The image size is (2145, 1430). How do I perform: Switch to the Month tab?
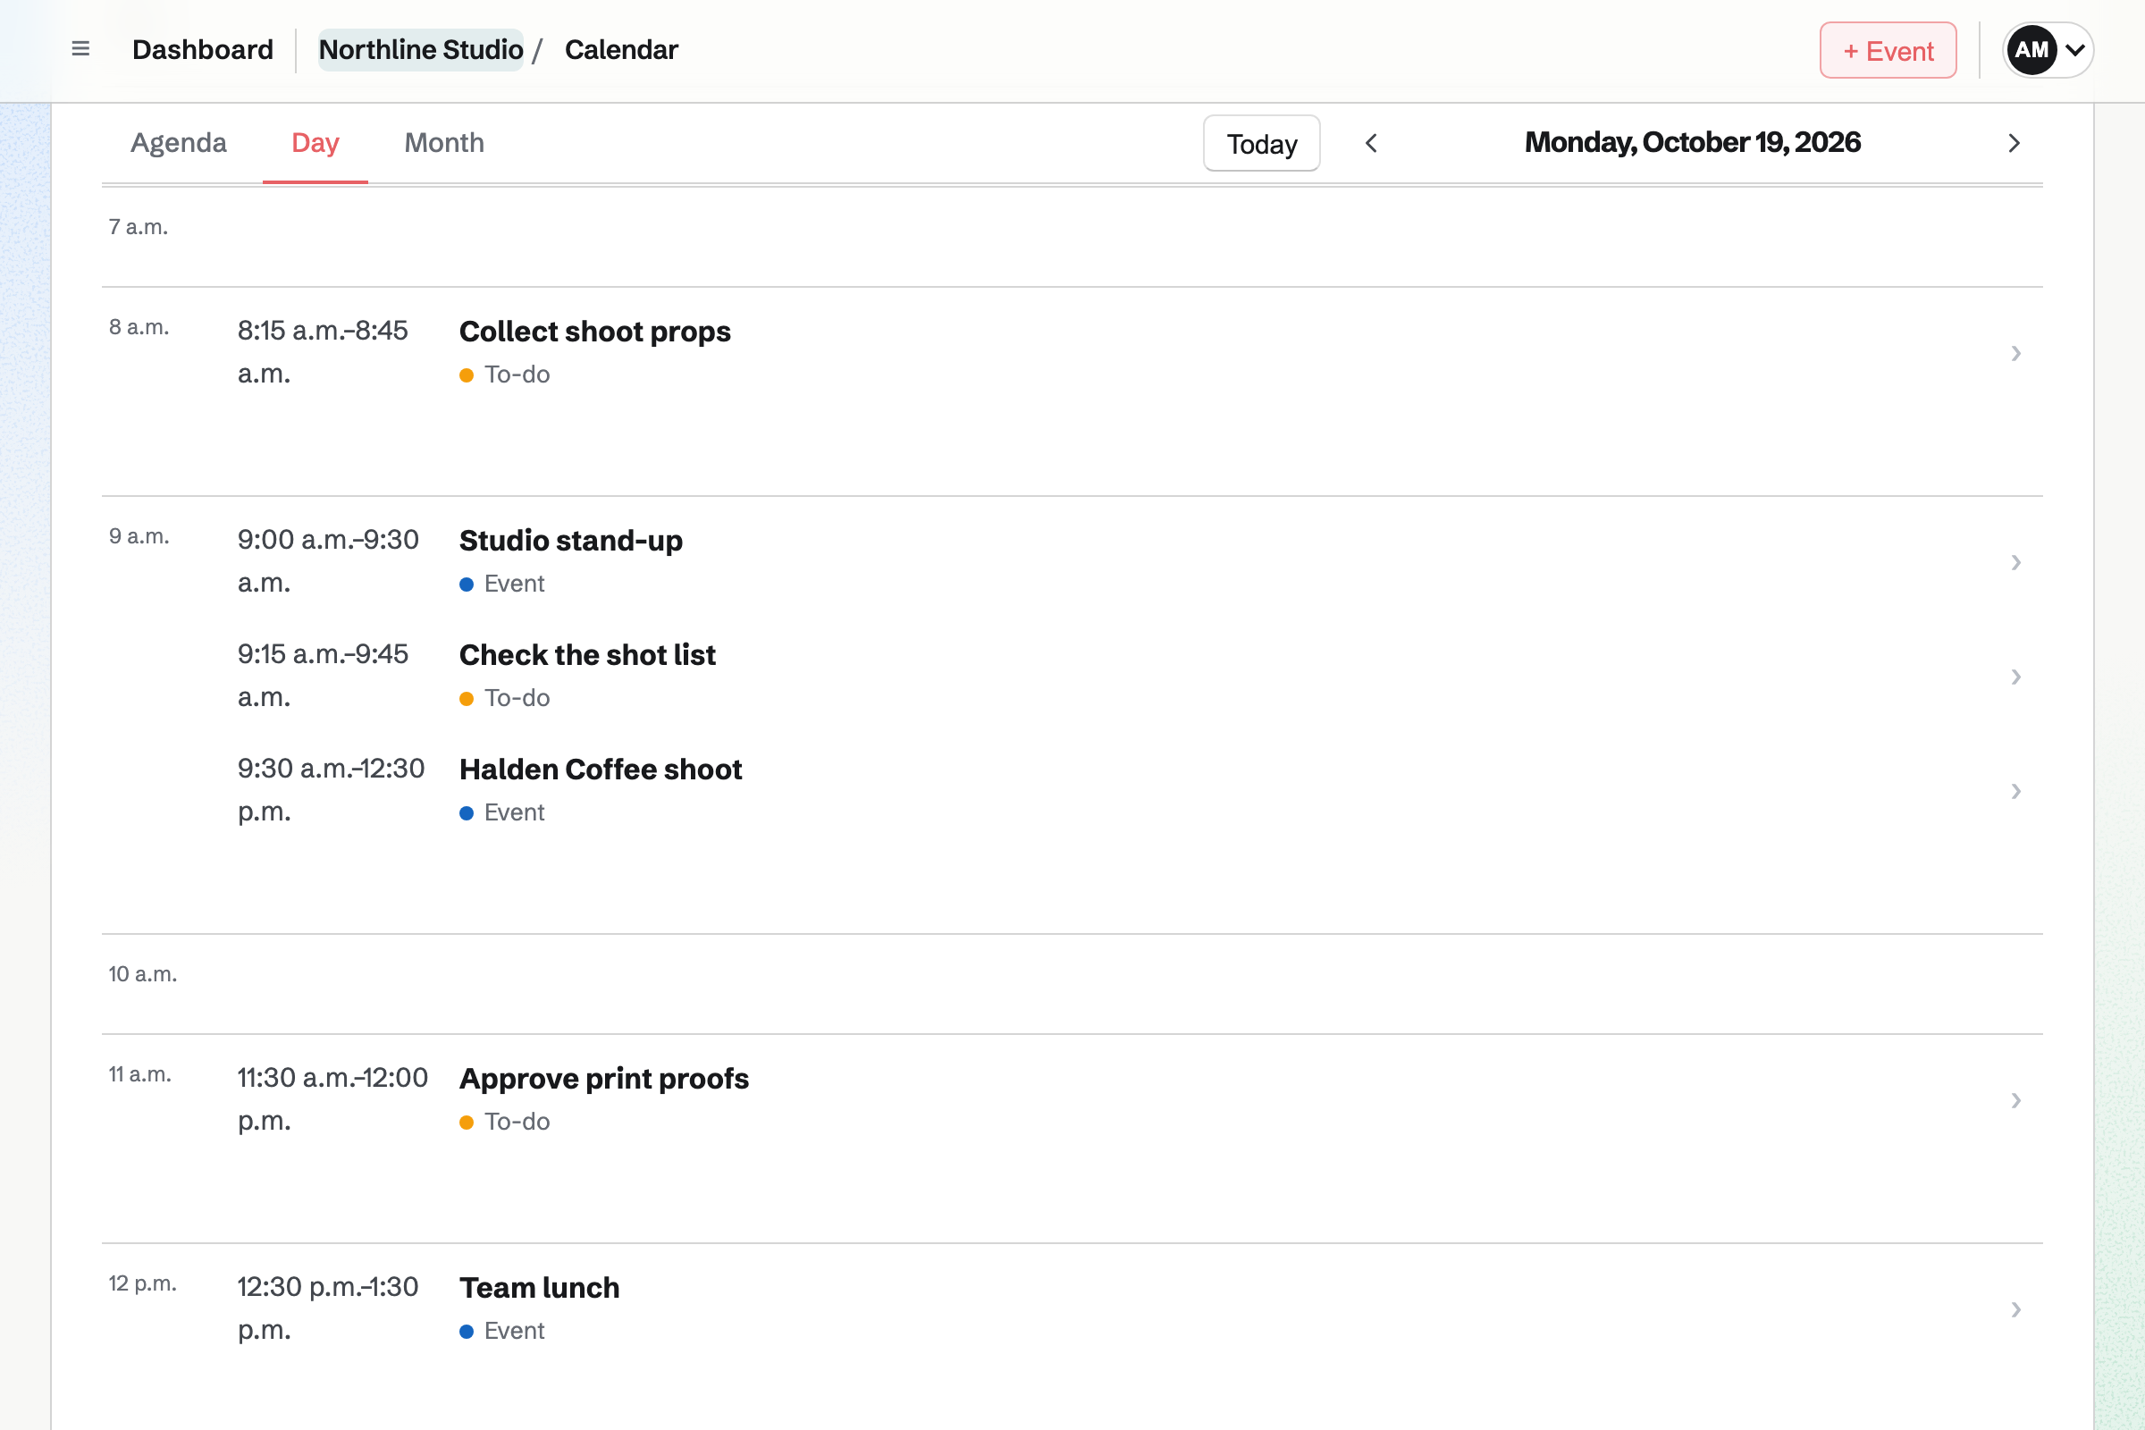[x=444, y=143]
